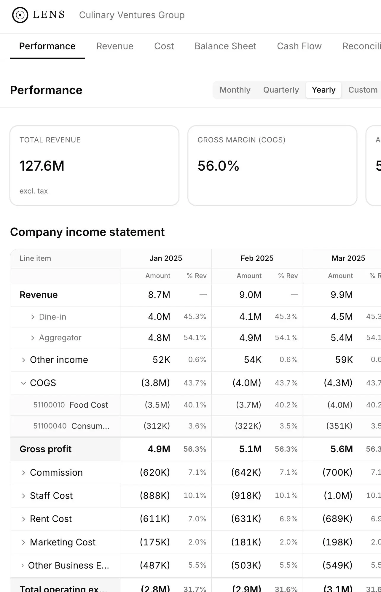Select the Custom period option

point(363,90)
